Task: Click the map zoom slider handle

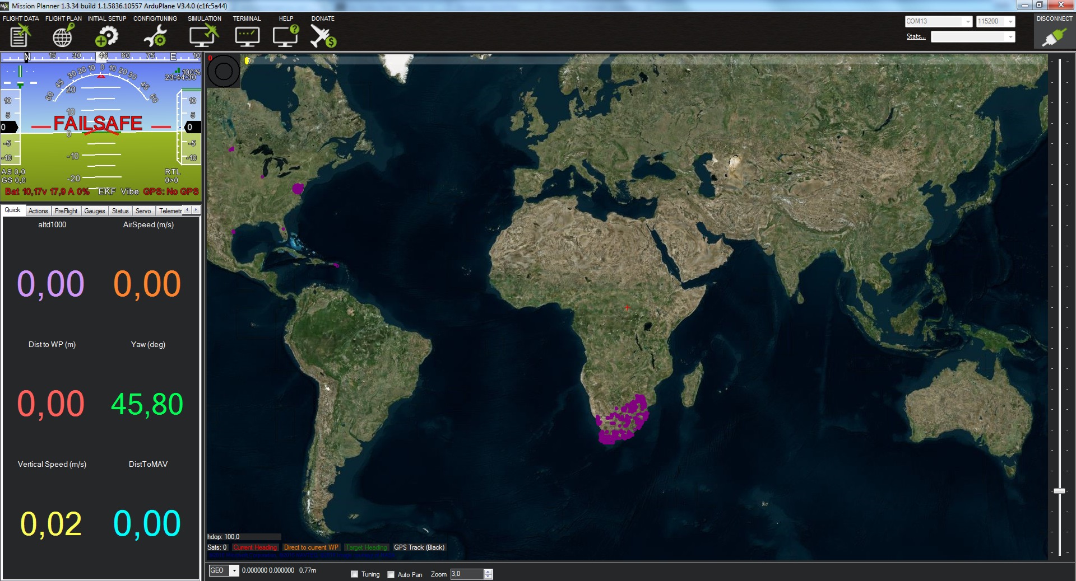Action: [x=1059, y=490]
